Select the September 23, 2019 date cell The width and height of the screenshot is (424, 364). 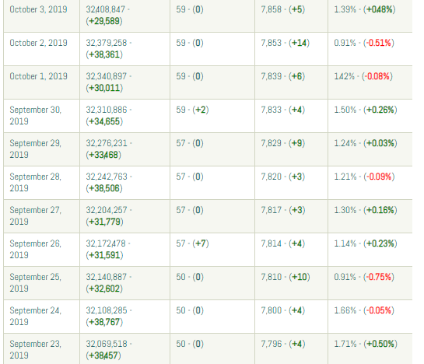tap(42, 349)
